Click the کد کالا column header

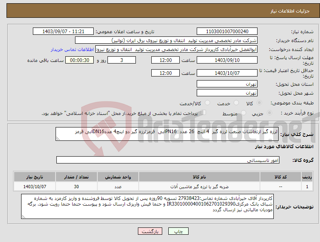[281, 177]
